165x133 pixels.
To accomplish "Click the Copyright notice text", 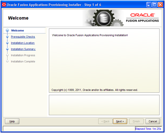I will coord(95,90).
